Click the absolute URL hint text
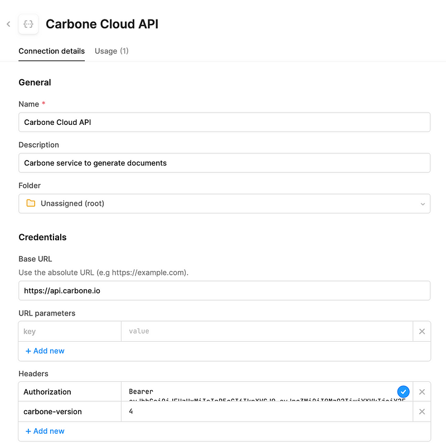 [104, 273]
